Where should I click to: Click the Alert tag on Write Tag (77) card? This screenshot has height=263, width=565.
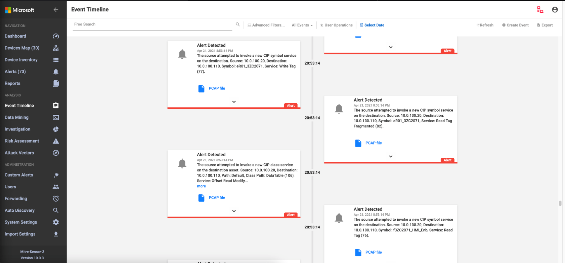[291, 106]
